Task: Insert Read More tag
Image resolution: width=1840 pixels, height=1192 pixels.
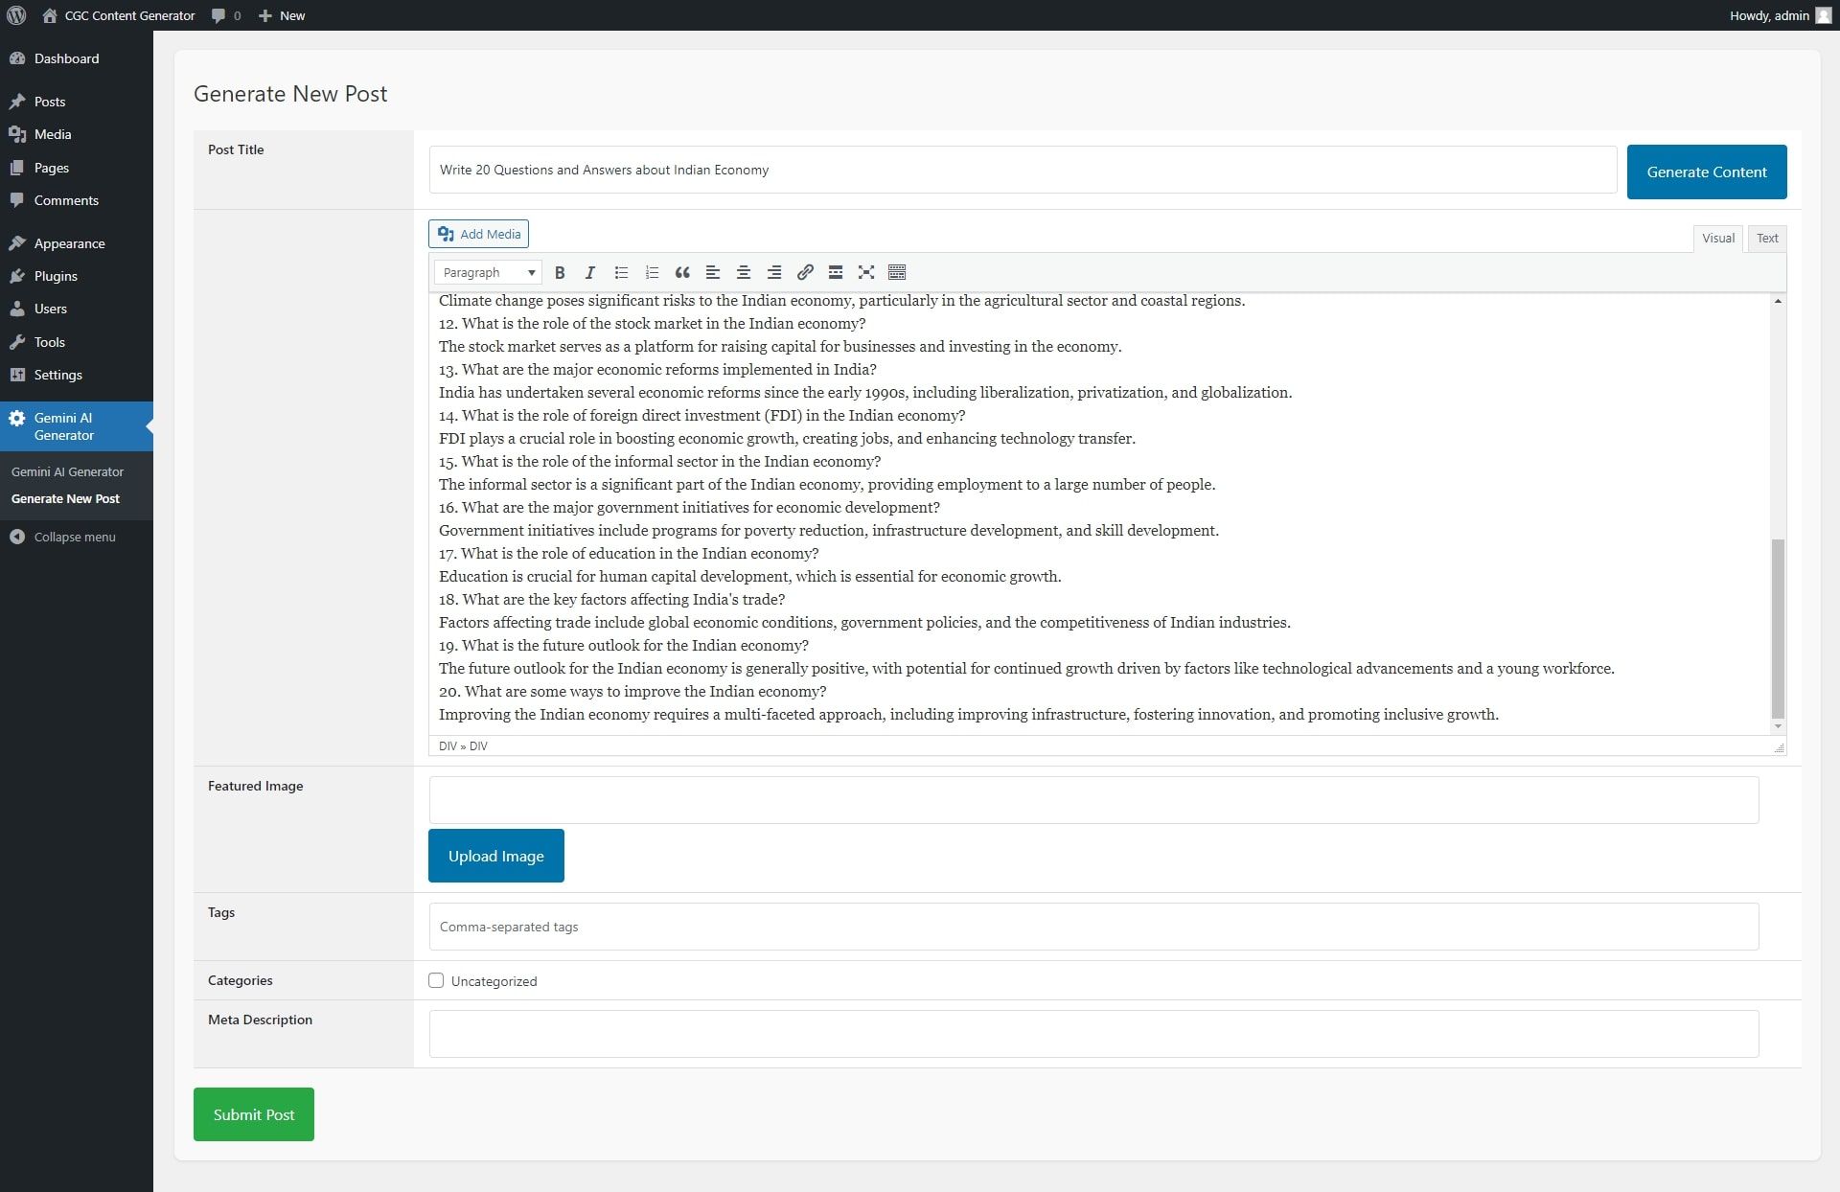Action: (836, 273)
